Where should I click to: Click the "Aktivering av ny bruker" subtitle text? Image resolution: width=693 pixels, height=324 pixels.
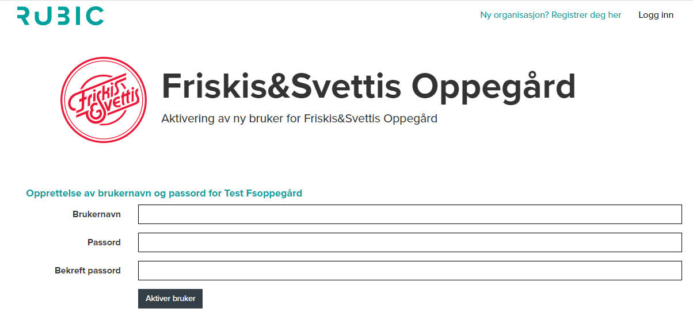coord(223,119)
